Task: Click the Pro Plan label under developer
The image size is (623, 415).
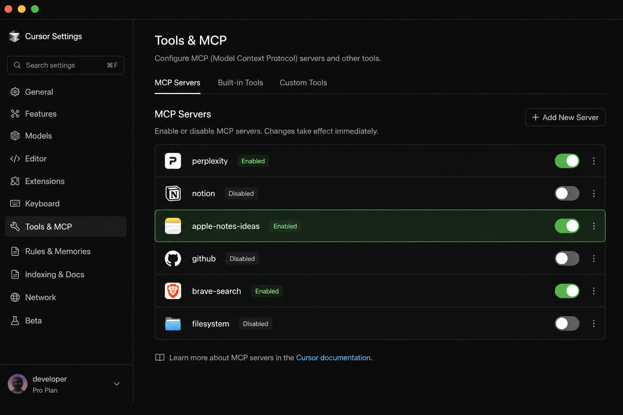Action: coord(45,390)
